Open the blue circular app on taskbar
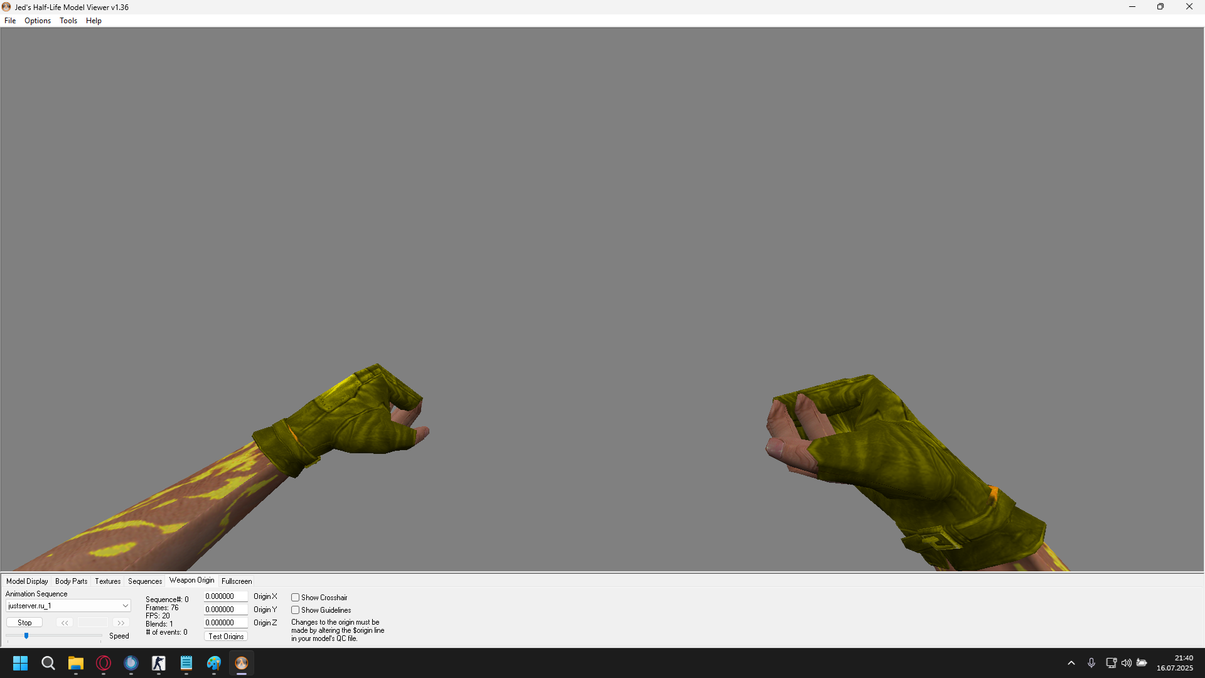 (131, 663)
